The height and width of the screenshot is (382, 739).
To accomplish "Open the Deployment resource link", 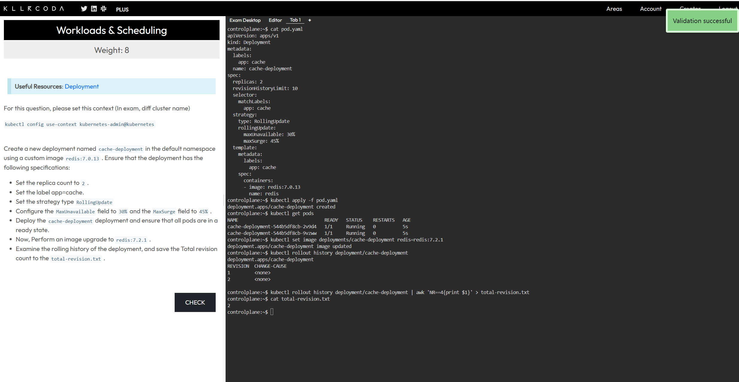I will 81,86.
